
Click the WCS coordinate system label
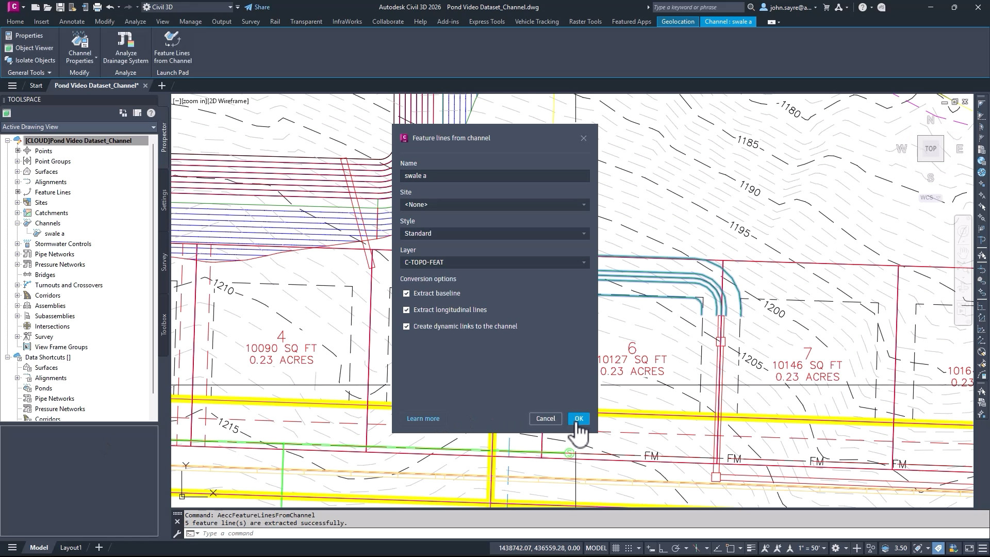(930, 198)
